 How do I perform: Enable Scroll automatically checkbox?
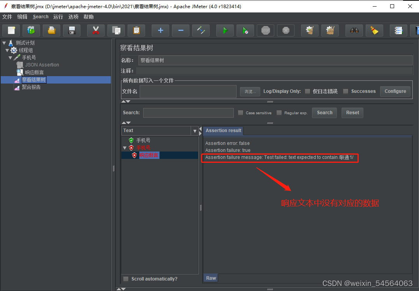126,279
